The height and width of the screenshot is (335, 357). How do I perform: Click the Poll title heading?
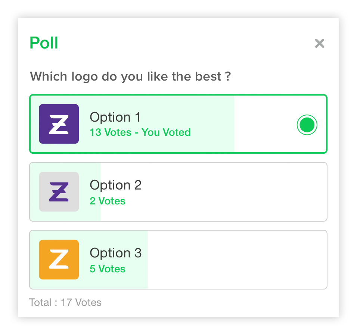[x=44, y=43]
